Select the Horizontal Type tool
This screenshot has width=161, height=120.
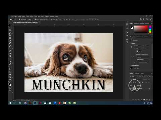pos(10,67)
